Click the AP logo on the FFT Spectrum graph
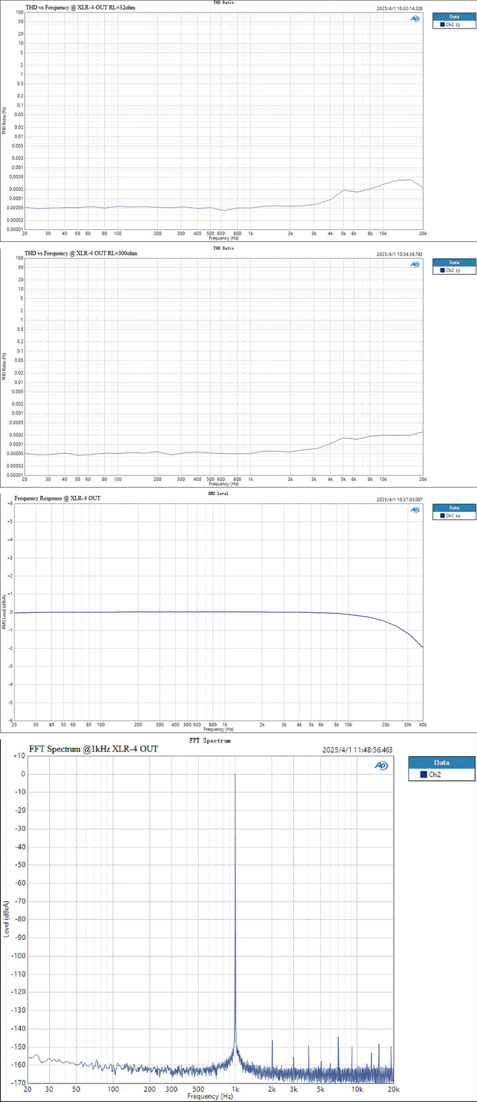Screen dimensions: 477x1102 pyautogui.click(x=381, y=766)
